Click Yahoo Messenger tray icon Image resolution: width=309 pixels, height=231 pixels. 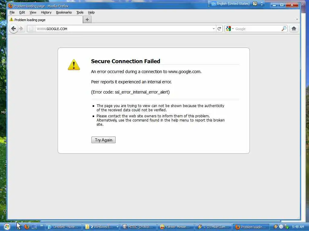(x=281, y=227)
